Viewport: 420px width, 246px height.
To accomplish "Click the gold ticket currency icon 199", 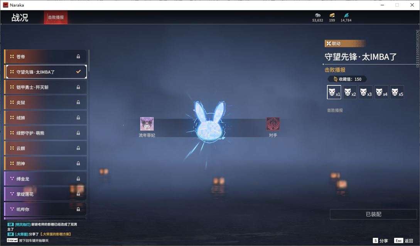I will coord(332,15).
